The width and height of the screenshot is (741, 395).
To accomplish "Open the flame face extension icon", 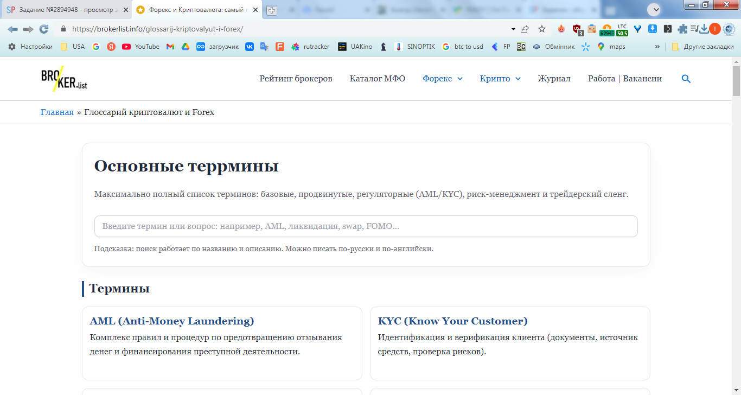I will [561, 29].
